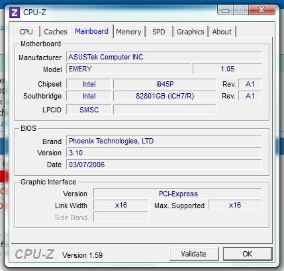Click the Graphic Interface group heading

click(48, 182)
